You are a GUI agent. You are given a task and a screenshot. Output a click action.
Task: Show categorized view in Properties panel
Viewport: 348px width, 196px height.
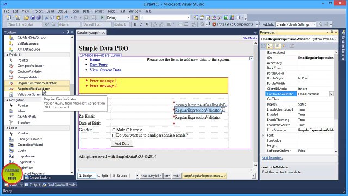pos(263,46)
